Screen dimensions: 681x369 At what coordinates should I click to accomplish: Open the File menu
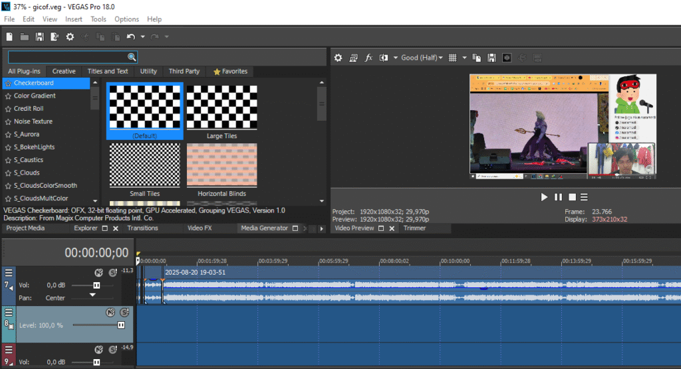coord(9,19)
